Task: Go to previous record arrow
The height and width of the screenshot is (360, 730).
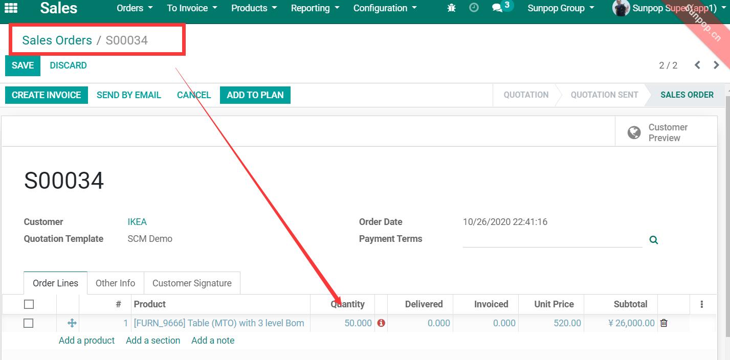Action: [697, 65]
